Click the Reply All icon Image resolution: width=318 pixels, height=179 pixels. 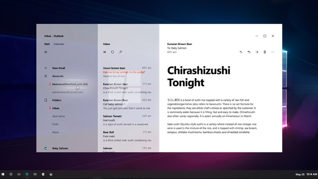coord(249,52)
